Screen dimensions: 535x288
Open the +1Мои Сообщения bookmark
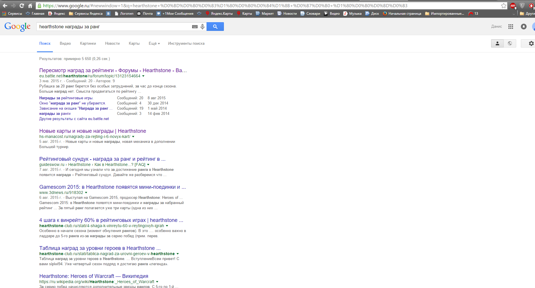coord(175,14)
